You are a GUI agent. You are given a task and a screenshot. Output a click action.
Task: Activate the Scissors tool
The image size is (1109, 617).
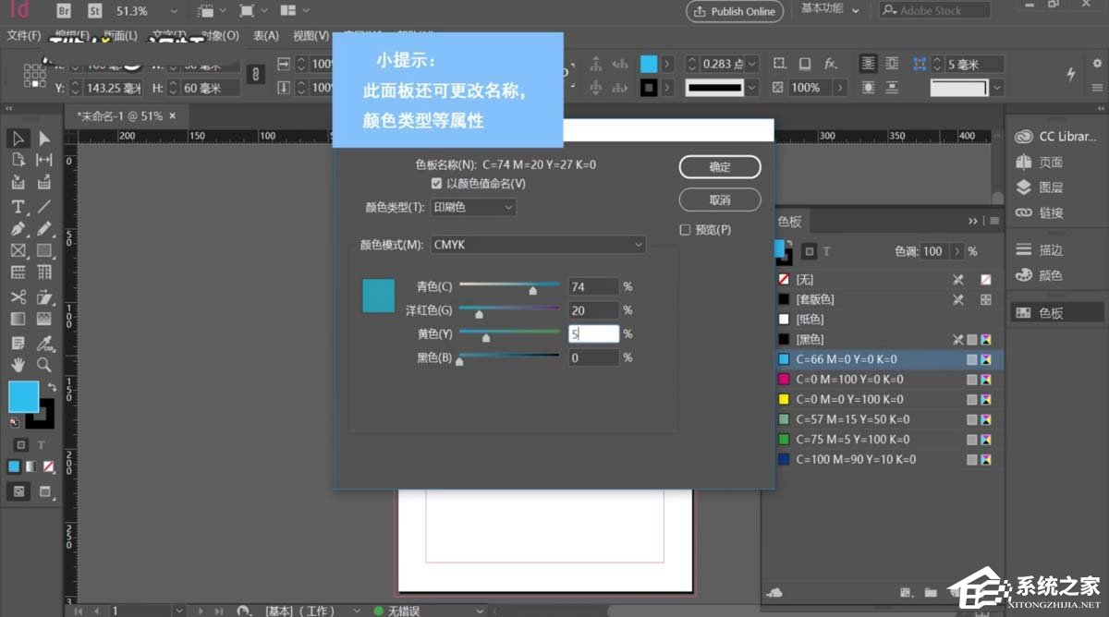coord(18,296)
